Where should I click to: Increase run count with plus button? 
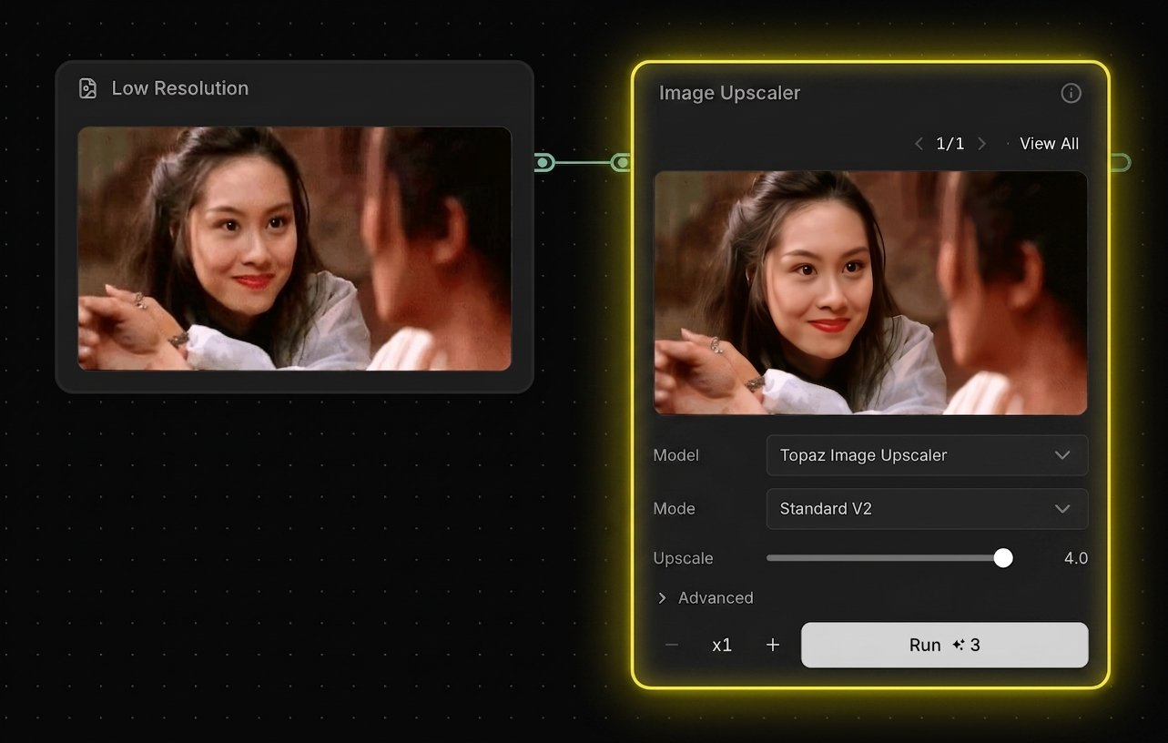(773, 645)
